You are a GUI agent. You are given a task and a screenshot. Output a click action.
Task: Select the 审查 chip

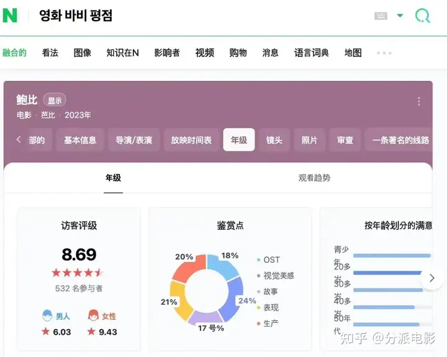click(x=345, y=140)
